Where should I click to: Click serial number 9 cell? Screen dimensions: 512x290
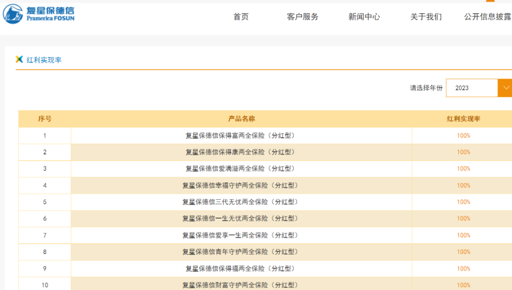click(x=45, y=269)
